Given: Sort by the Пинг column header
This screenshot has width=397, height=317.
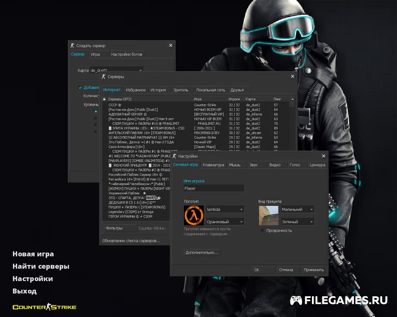Looking at the screenshot, I should coord(281,99).
